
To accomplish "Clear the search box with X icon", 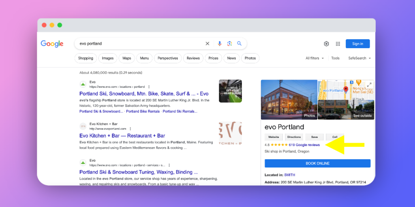I will tap(207, 44).
